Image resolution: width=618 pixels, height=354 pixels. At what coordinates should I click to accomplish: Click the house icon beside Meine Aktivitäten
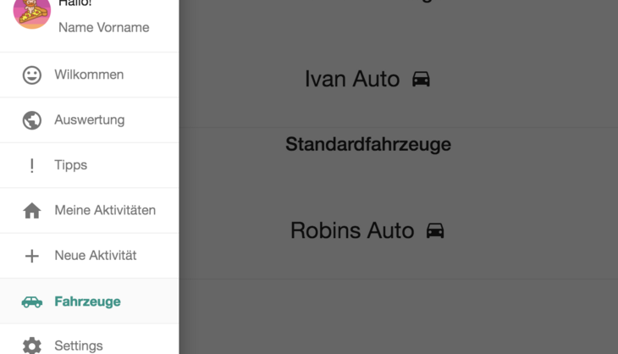coord(32,211)
